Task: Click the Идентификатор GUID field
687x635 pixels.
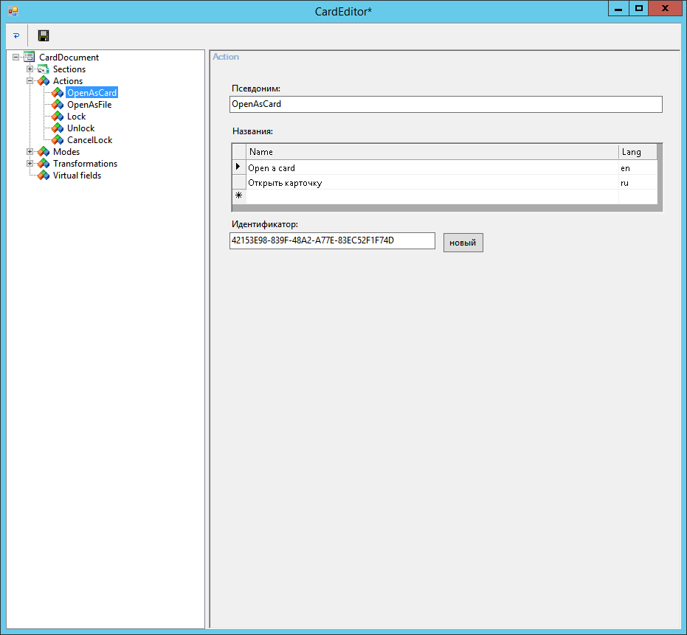Action: pyautogui.click(x=332, y=241)
